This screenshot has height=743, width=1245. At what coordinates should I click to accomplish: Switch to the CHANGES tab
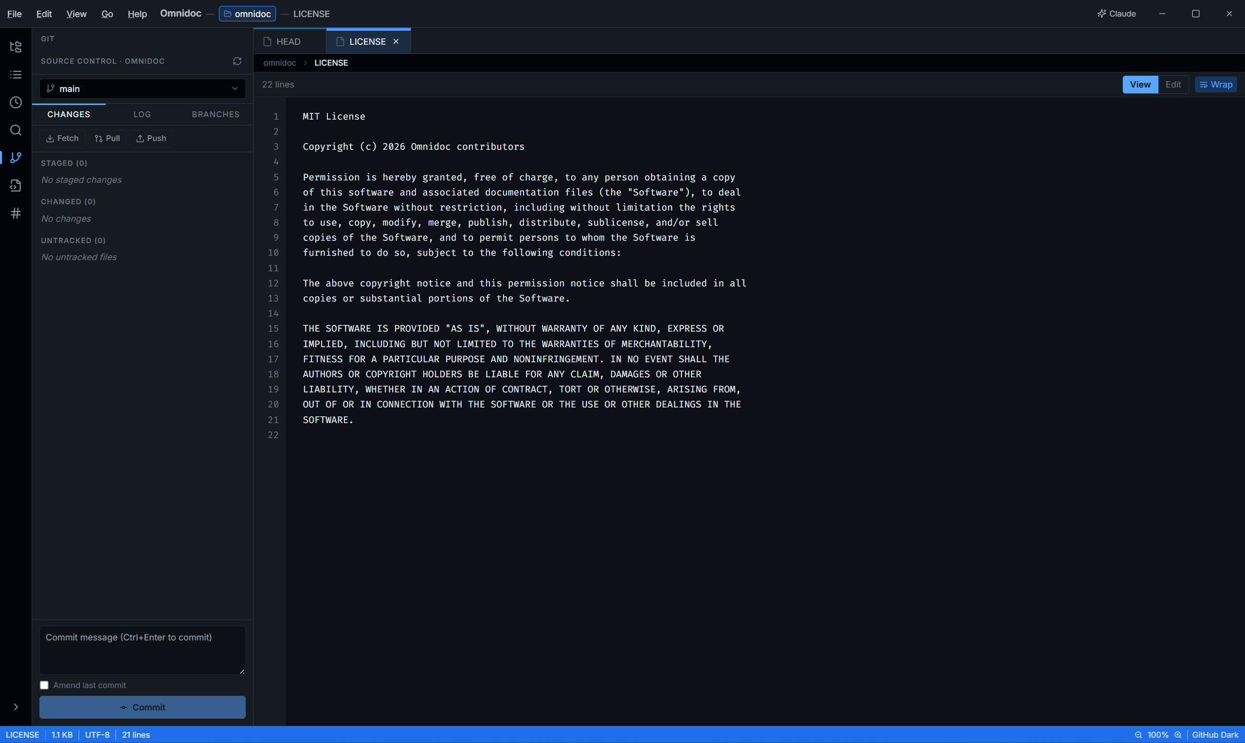69,114
